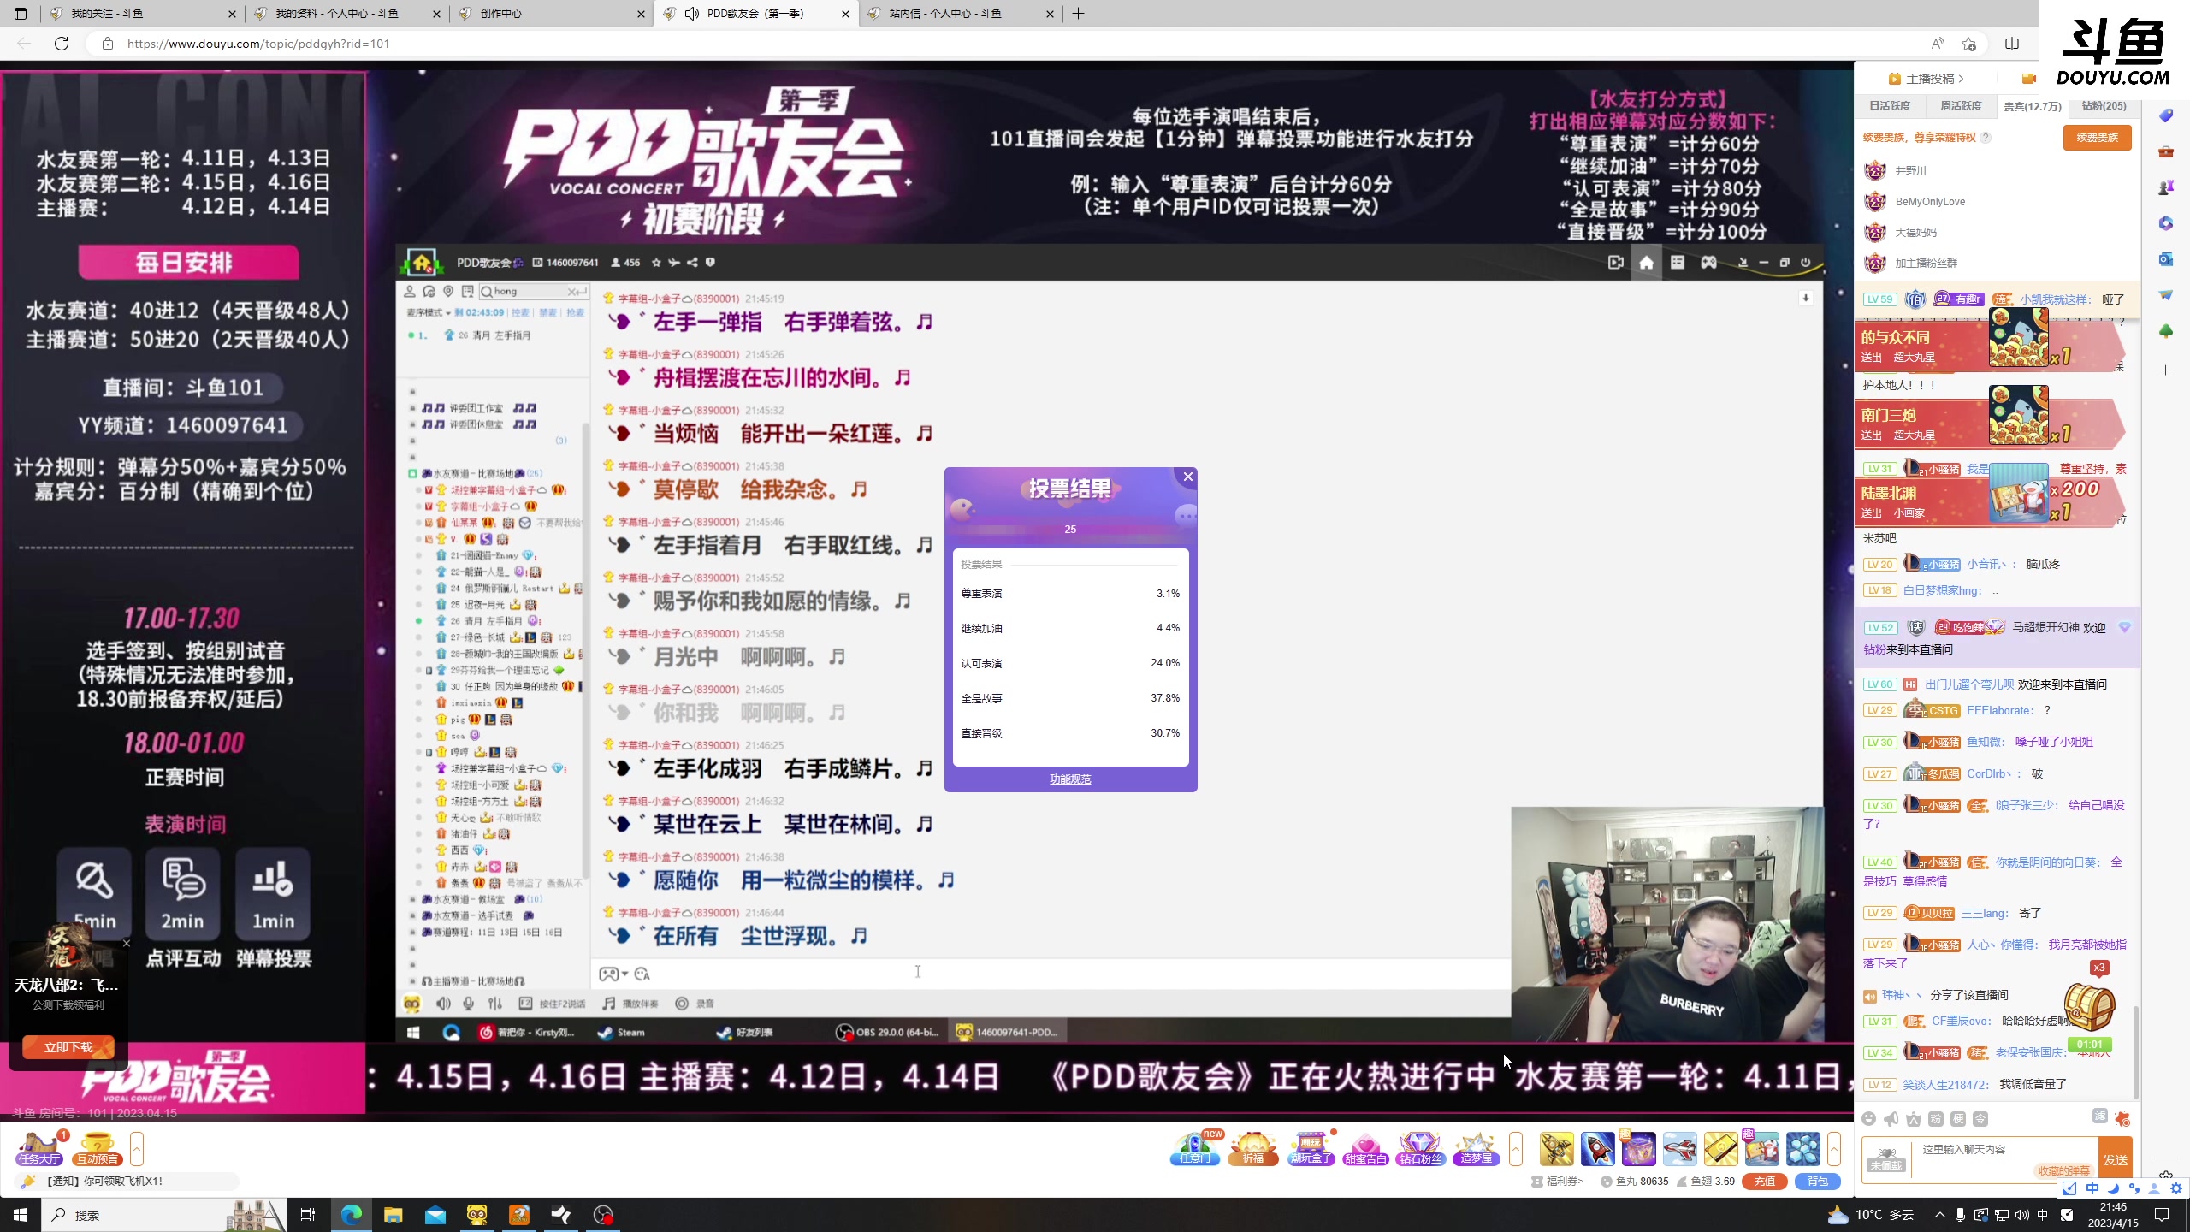2190x1232 pixels.
Task: Open the 滤 chat filter settings
Action: [2100, 1116]
